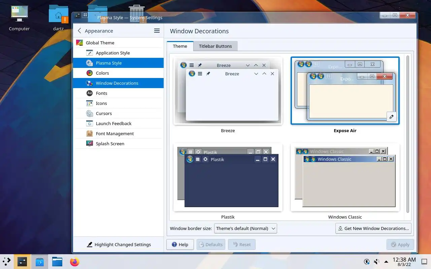This screenshot has height=269, width=431.
Task: Click the Application Style icon
Action: [89, 53]
